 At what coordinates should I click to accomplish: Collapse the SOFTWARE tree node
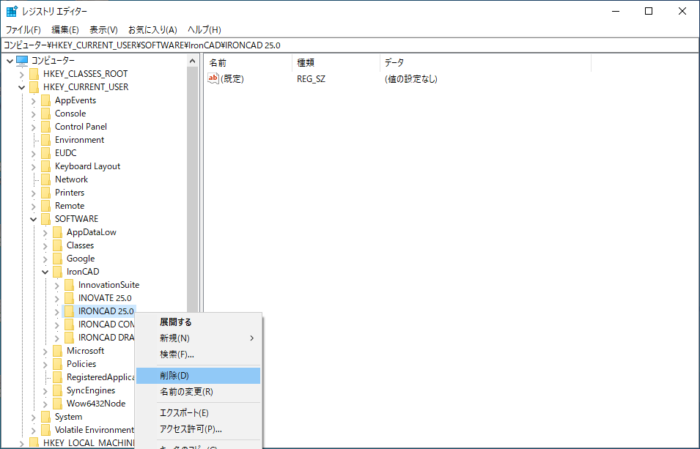[x=34, y=218]
